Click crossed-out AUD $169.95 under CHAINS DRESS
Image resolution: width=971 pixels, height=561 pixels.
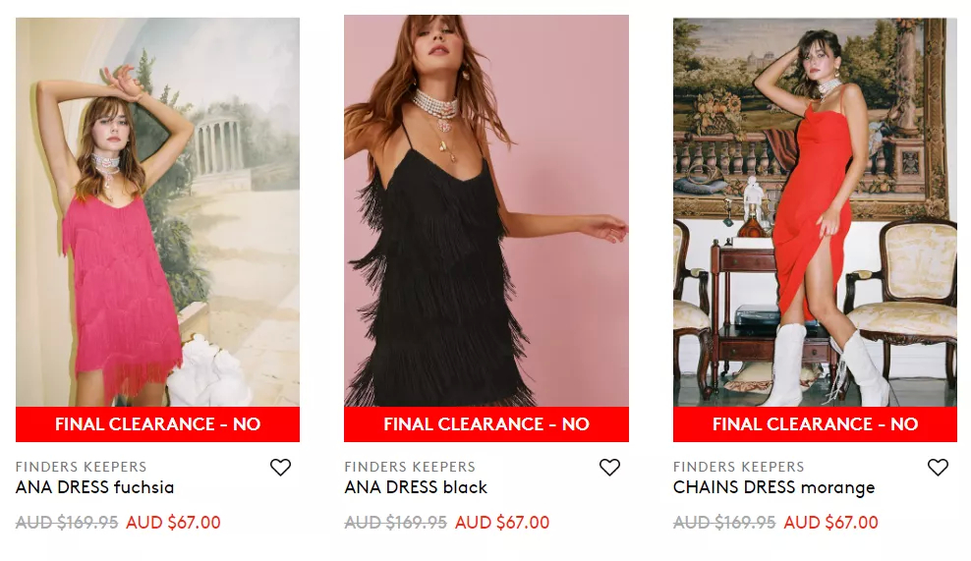724,523
